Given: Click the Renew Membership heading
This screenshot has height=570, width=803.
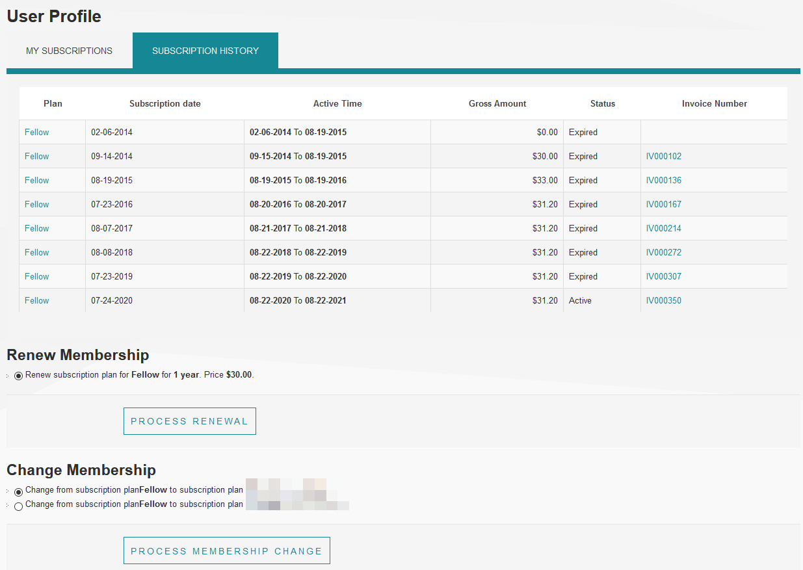Looking at the screenshot, I should pyautogui.click(x=78, y=355).
